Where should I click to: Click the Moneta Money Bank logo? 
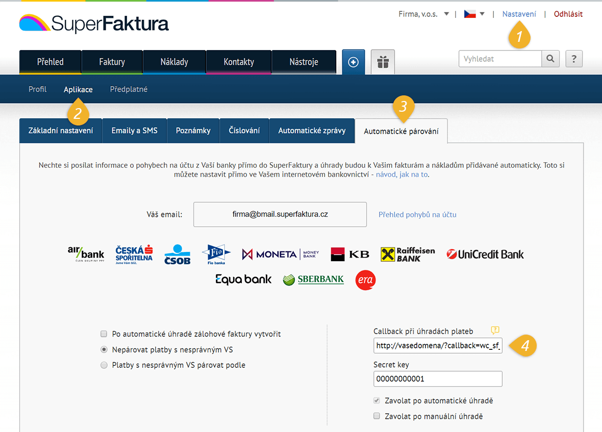tap(281, 255)
